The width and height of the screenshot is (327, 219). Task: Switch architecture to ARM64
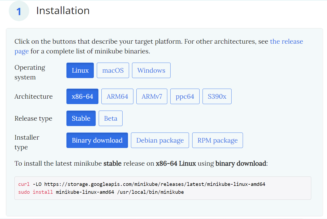(x=117, y=96)
